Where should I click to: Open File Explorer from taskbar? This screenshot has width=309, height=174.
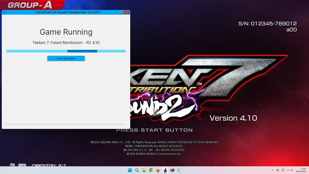(144, 170)
